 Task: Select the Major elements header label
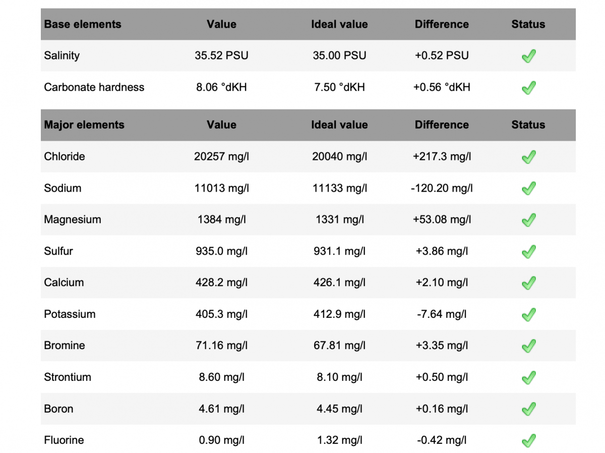pos(84,125)
